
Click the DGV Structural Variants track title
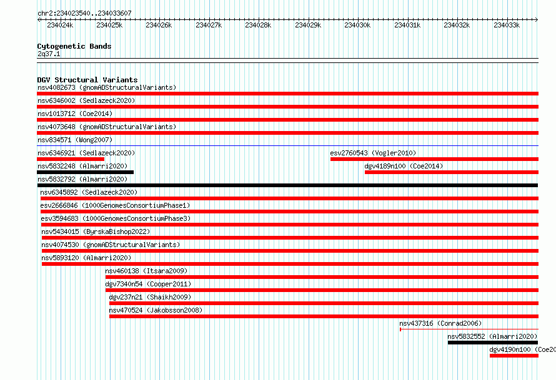click(x=87, y=80)
